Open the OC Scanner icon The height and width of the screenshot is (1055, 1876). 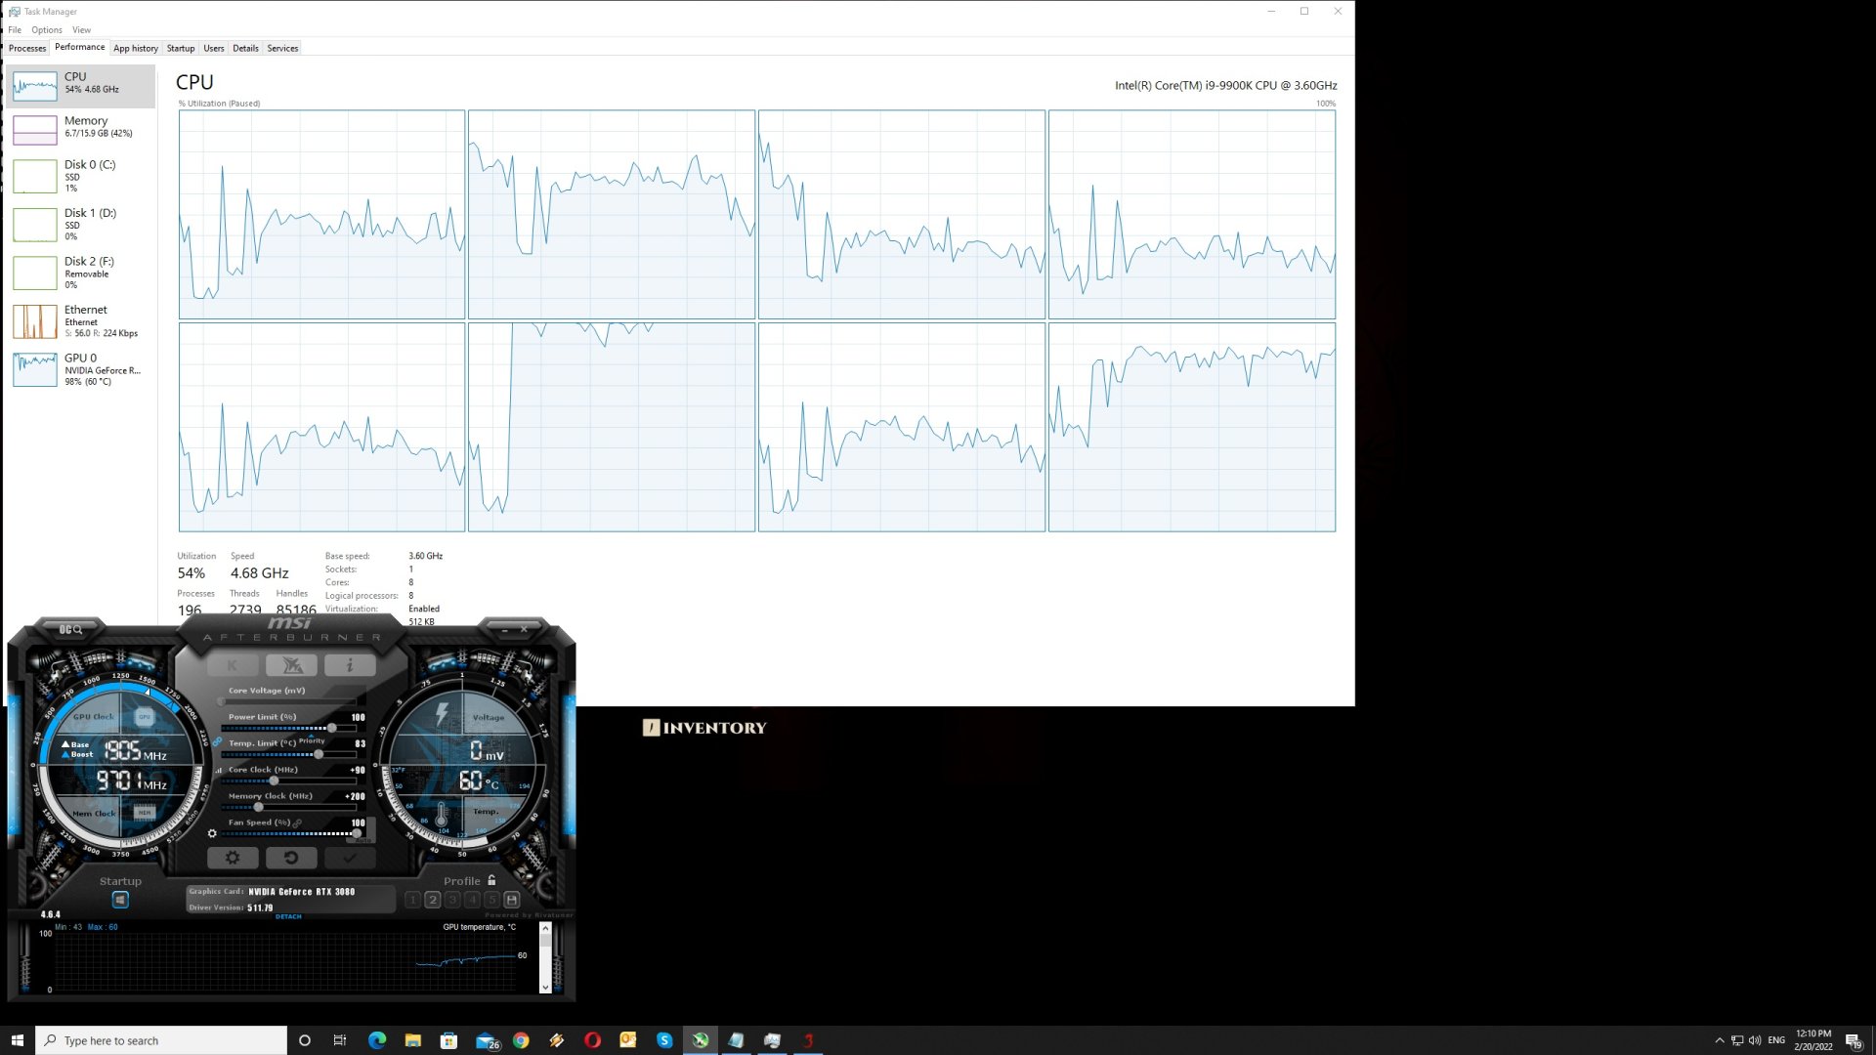pyautogui.click(x=71, y=630)
